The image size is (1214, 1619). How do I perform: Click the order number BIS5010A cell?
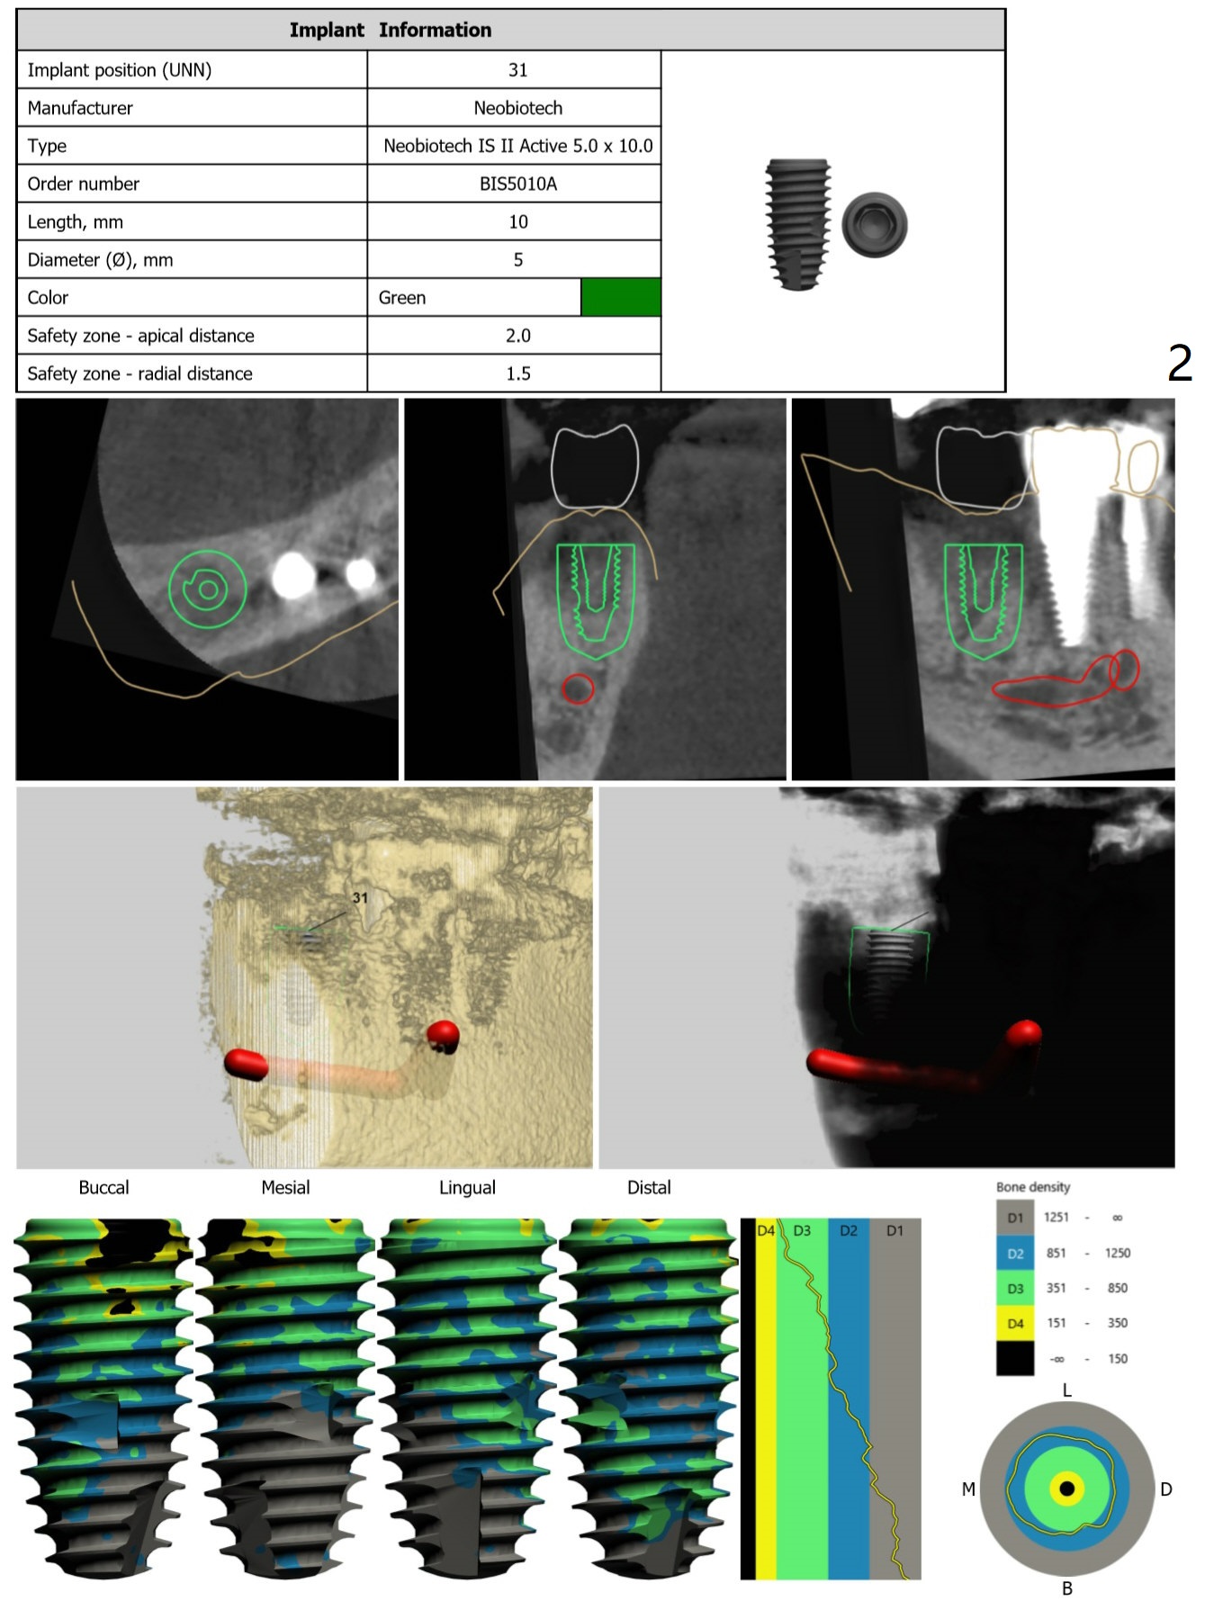coord(517,184)
